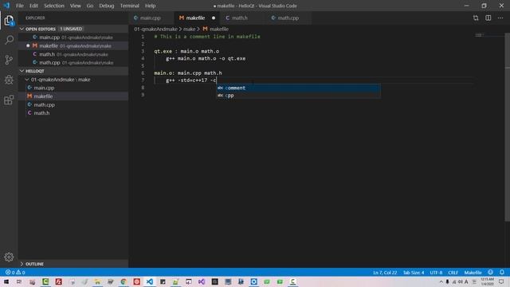
Task: Change the Makefile language mode
Action: click(473, 273)
